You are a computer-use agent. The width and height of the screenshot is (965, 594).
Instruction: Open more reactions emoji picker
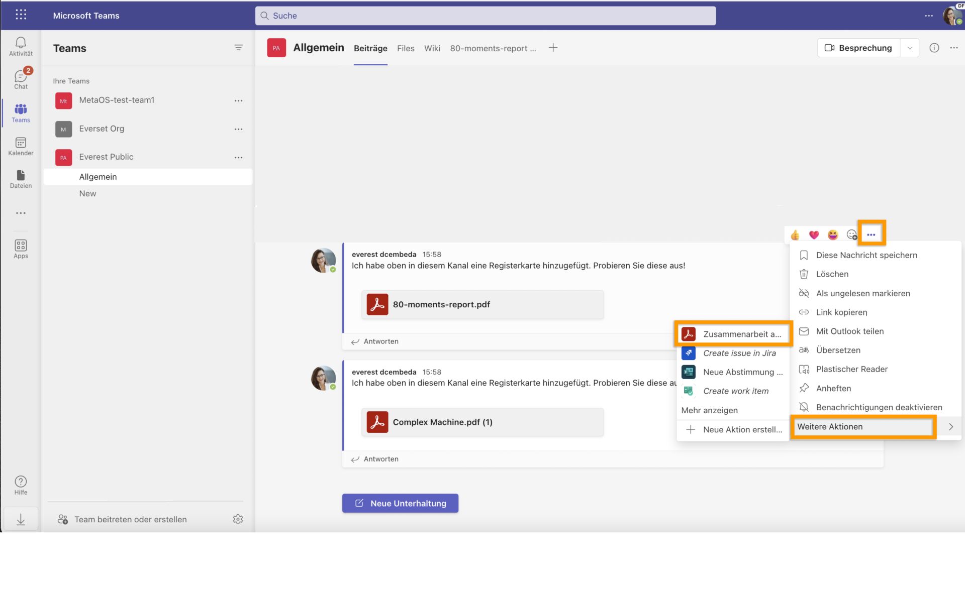click(851, 234)
